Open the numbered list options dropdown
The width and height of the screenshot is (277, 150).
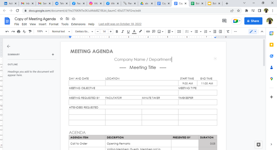[210, 31]
